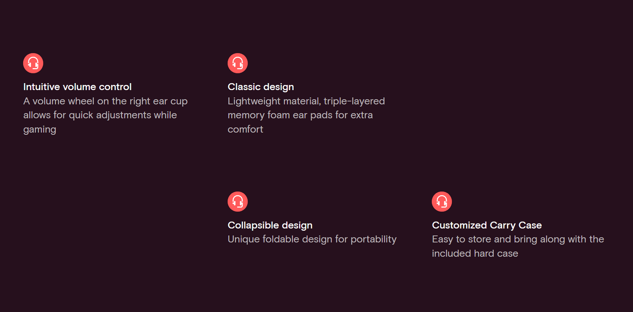
Task: Click the headset icon above Classic design
Action: point(238,63)
